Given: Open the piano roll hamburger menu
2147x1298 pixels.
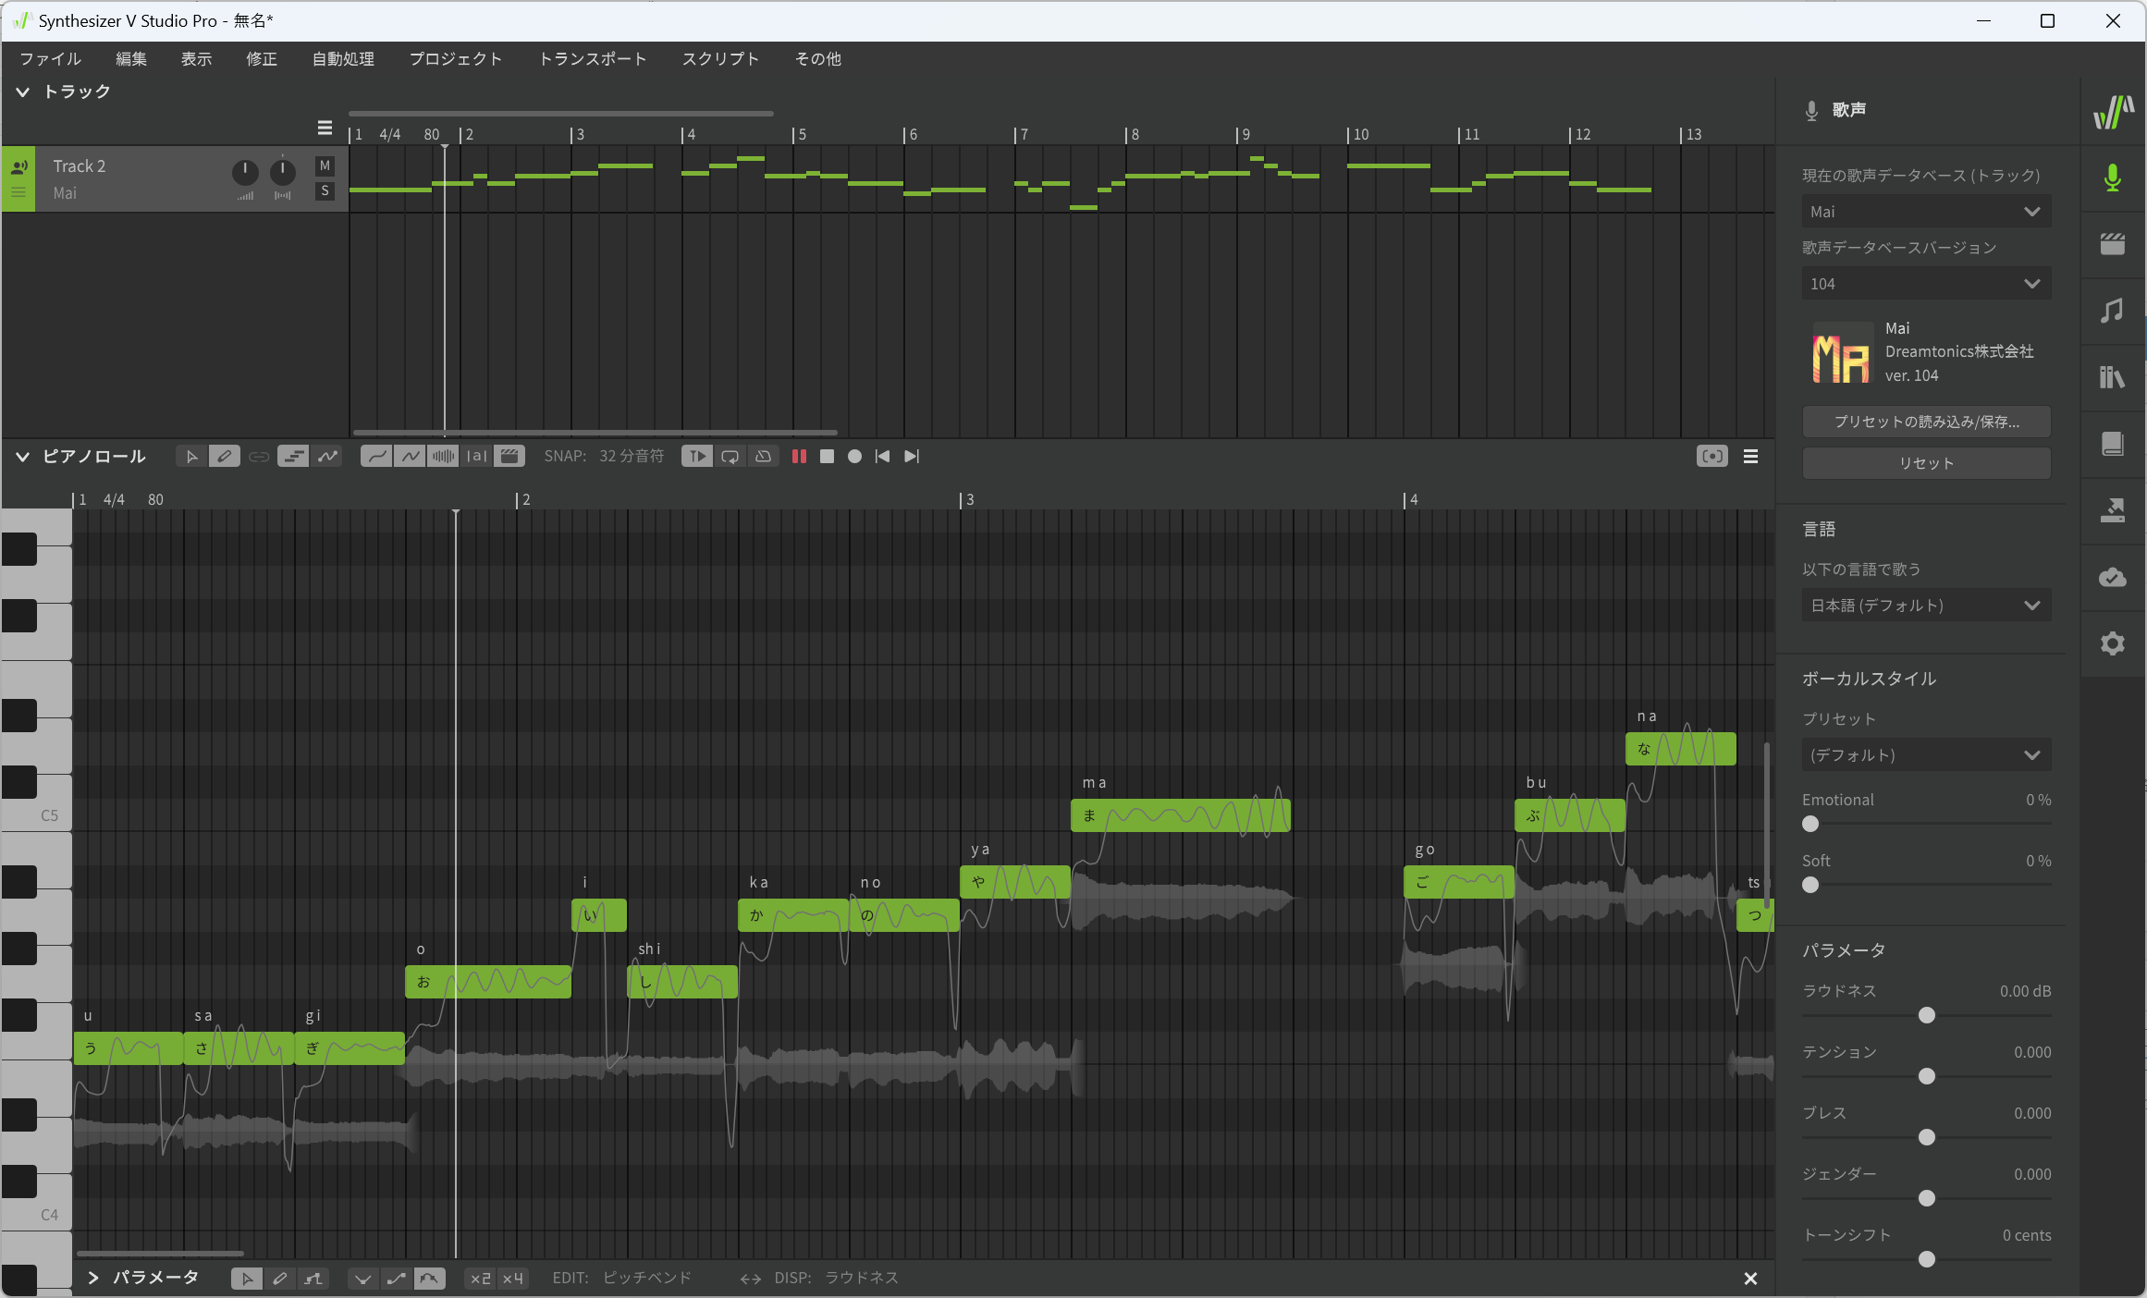Looking at the screenshot, I should coord(1751,457).
